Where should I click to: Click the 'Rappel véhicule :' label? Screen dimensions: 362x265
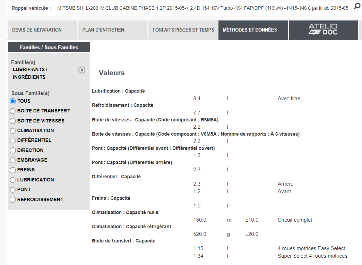(31, 8)
